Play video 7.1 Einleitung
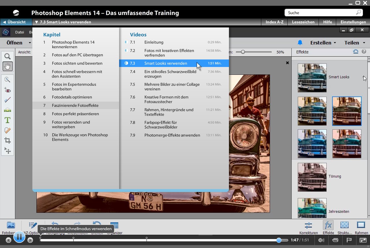 click(x=174, y=42)
